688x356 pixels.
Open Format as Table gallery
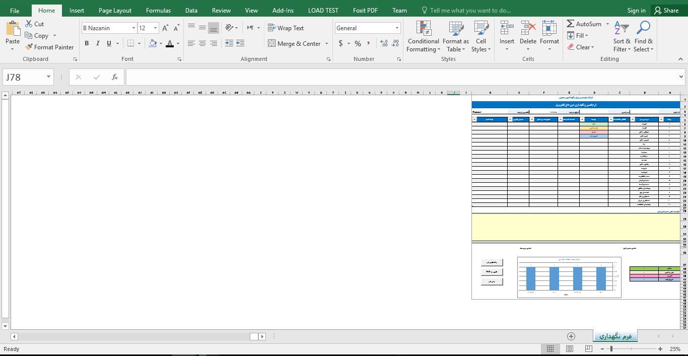tap(456, 36)
